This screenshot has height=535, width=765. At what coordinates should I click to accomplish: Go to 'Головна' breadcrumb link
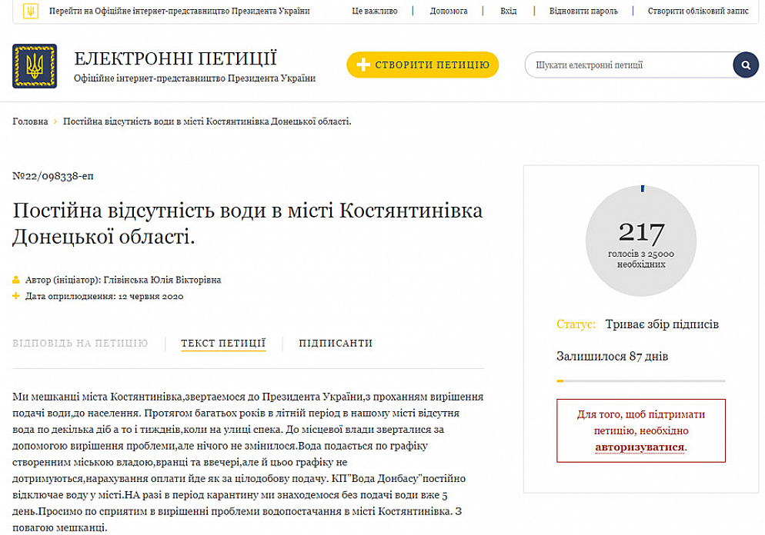(x=30, y=122)
